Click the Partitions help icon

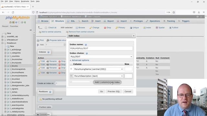(50, 92)
